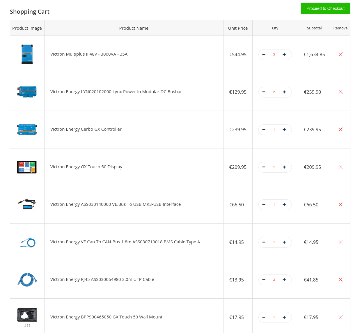The height and width of the screenshot is (333, 353).
Task: Decrease quantity of MK3-USB Interface
Action: pyautogui.click(x=264, y=205)
